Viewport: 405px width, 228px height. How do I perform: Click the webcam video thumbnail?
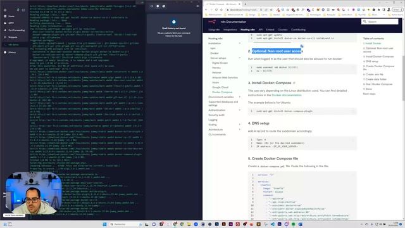coord(34,194)
